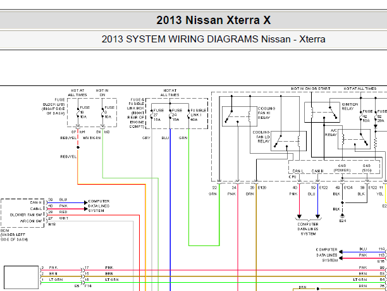The height and width of the screenshot is (291, 387).
Task: Select the "E124" connector label
Action: [348, 188]
